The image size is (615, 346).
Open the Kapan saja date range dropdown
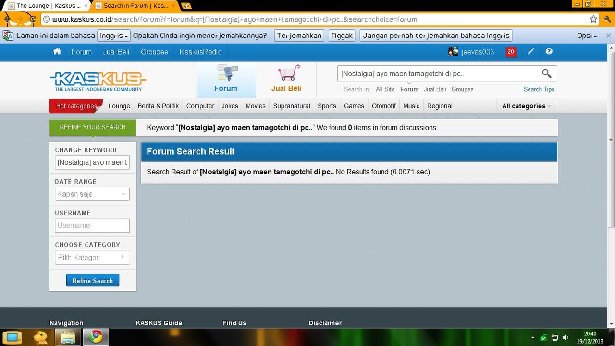(92, 194)
